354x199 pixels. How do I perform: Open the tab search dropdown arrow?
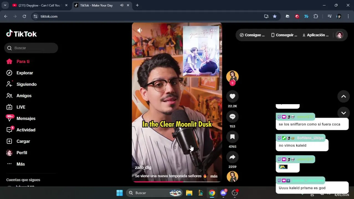click(5, 5)
